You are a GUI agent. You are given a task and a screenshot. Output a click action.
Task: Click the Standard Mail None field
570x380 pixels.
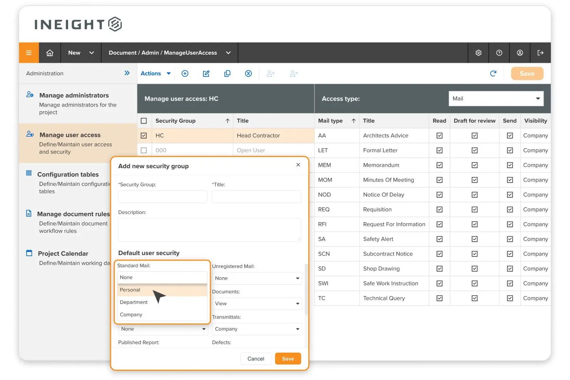coord(162,277)
